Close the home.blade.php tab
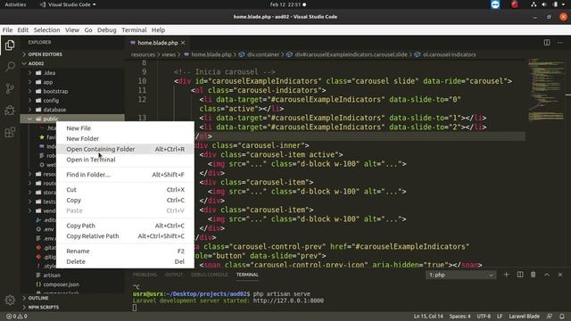 (x=183, y=43)
